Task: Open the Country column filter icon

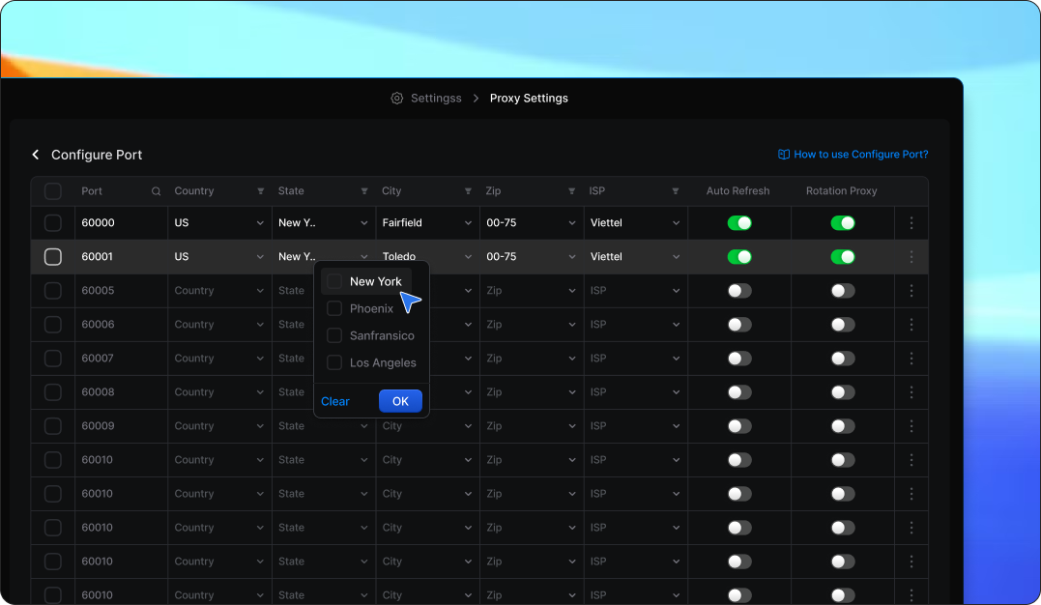Action: [x=260, y=191]
